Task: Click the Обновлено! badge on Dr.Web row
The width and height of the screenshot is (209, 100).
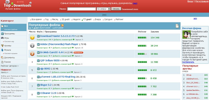Action: (79, 52)
